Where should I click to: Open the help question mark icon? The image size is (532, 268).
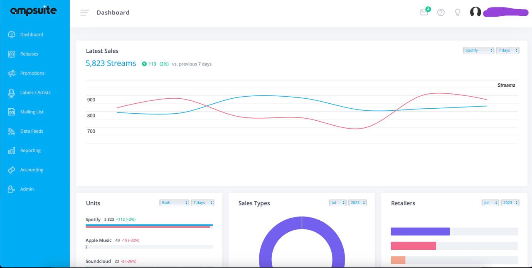click(441, 12)
